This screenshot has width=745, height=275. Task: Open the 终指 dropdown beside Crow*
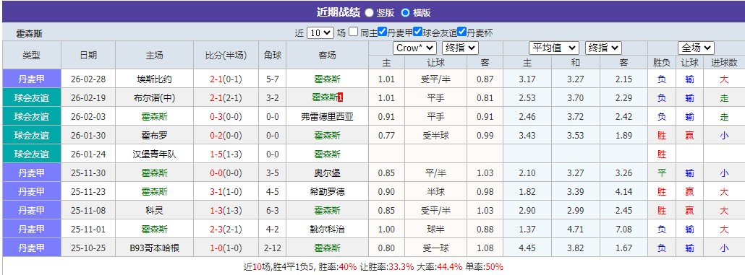coord(460,48)
